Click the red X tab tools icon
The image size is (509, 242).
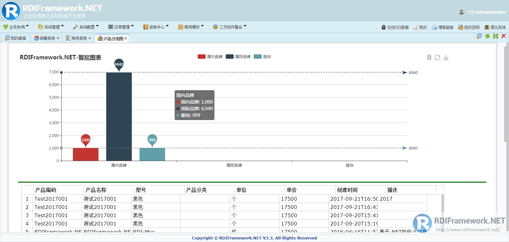(504, 36)
